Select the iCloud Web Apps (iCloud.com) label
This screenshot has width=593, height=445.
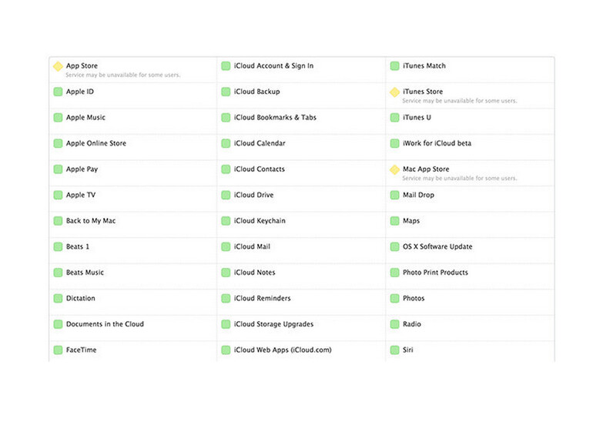click(283, 350)
